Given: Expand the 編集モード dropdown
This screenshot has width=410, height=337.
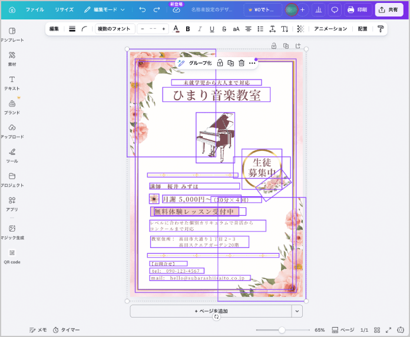Looking at the screenshot, I should [x=104, y=10].
